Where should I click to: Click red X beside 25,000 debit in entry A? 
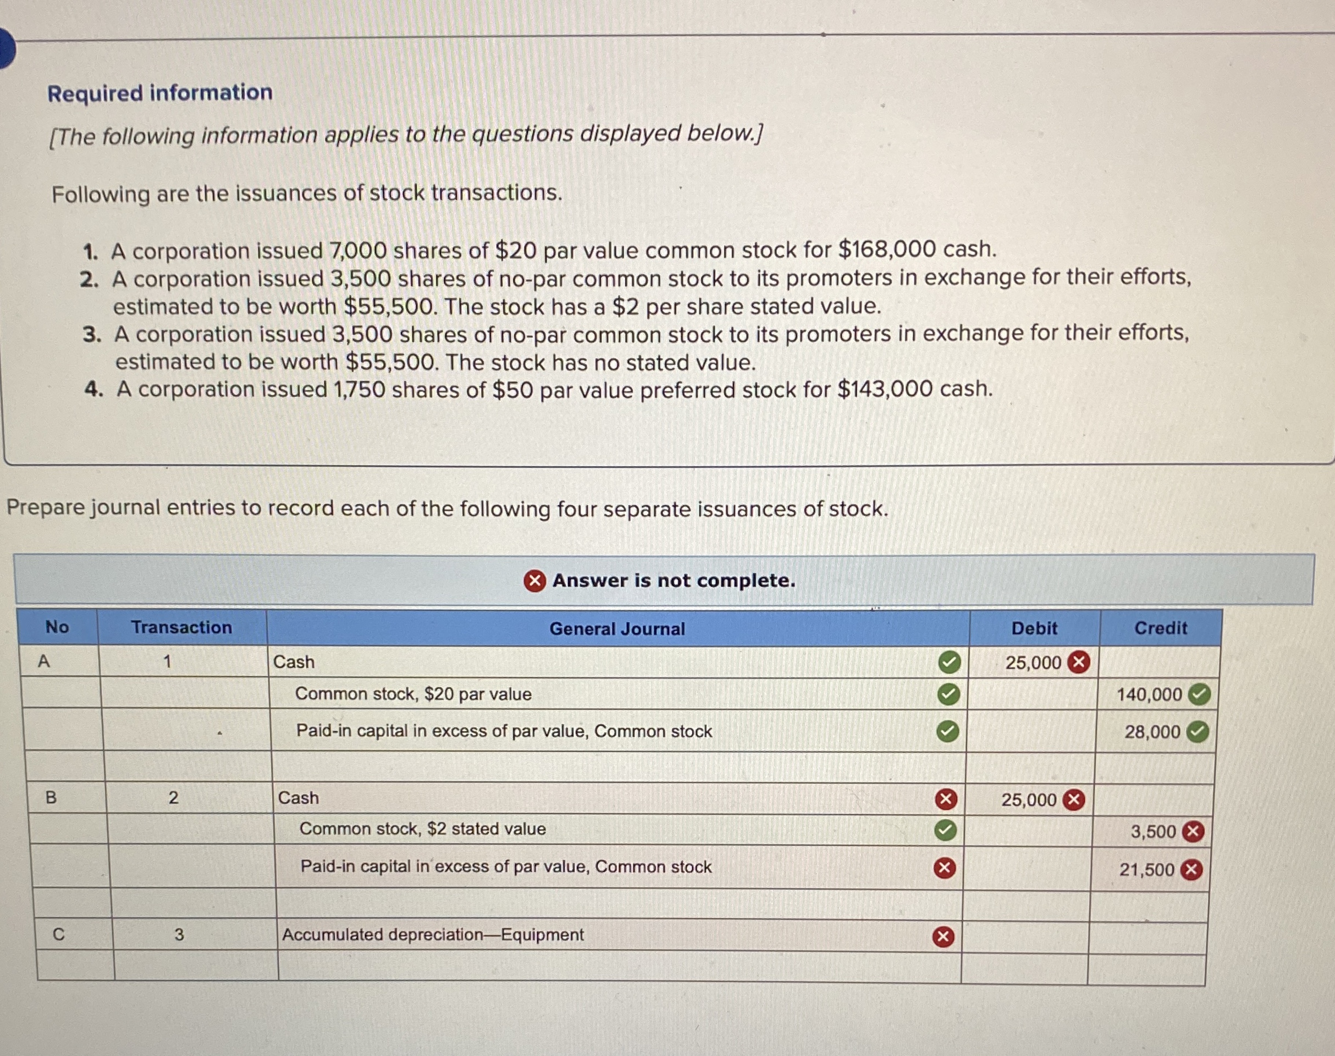1079,662
